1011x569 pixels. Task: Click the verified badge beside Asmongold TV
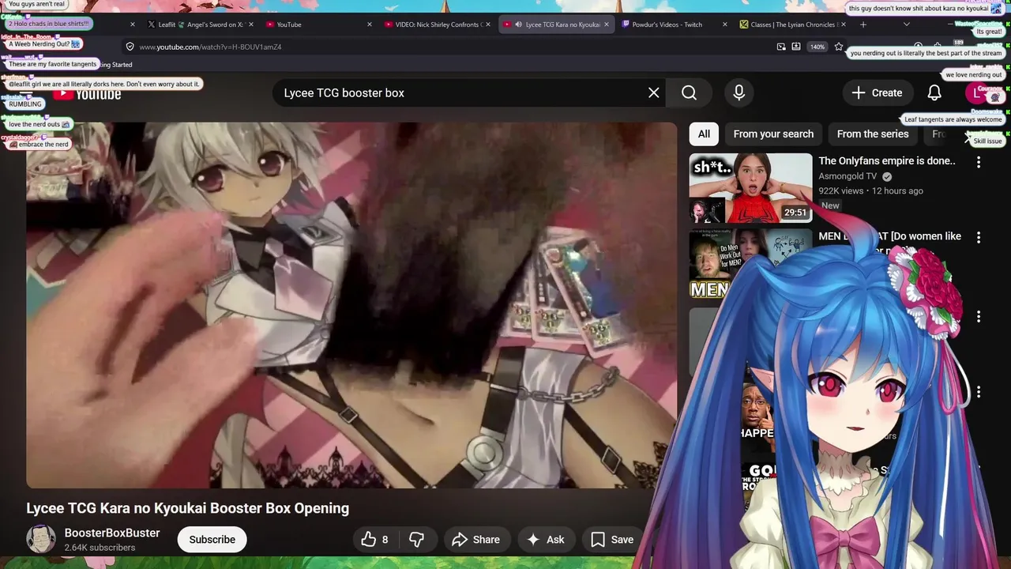point(887,176)
